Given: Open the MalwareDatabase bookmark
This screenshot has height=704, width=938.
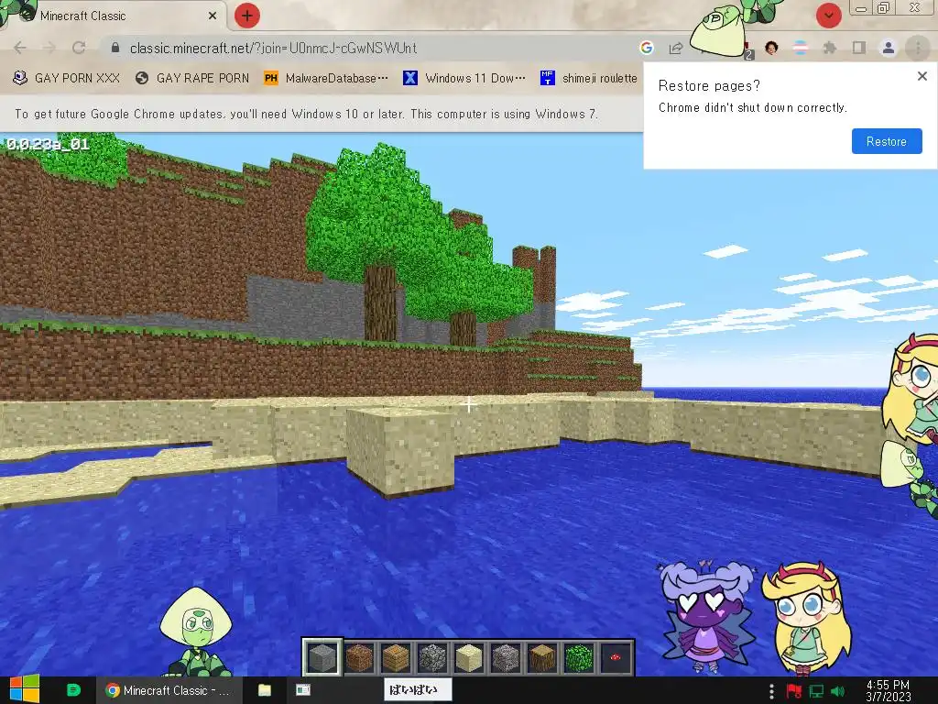Looking at the screenshot, I should [326, 79].
